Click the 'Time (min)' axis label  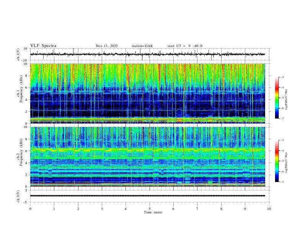pos(153,212)
